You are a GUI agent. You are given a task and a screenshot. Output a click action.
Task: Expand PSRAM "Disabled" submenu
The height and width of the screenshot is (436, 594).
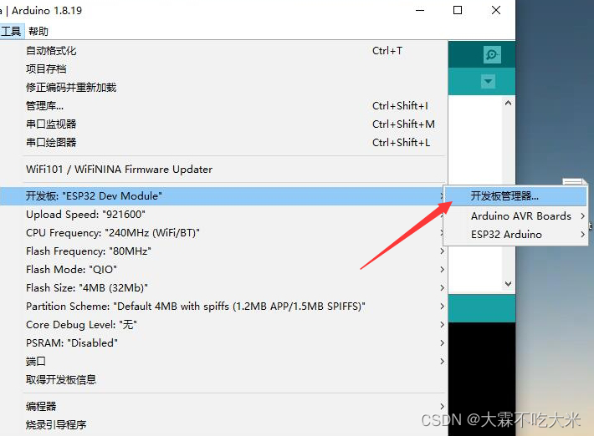coord(223,343)
